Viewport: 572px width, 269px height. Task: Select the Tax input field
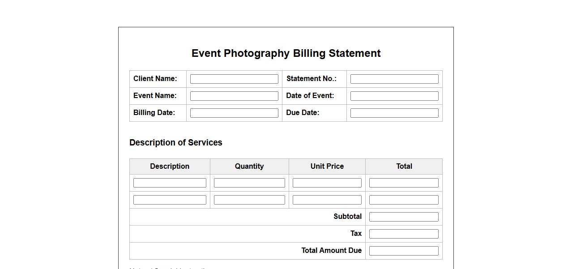point(404,234)
